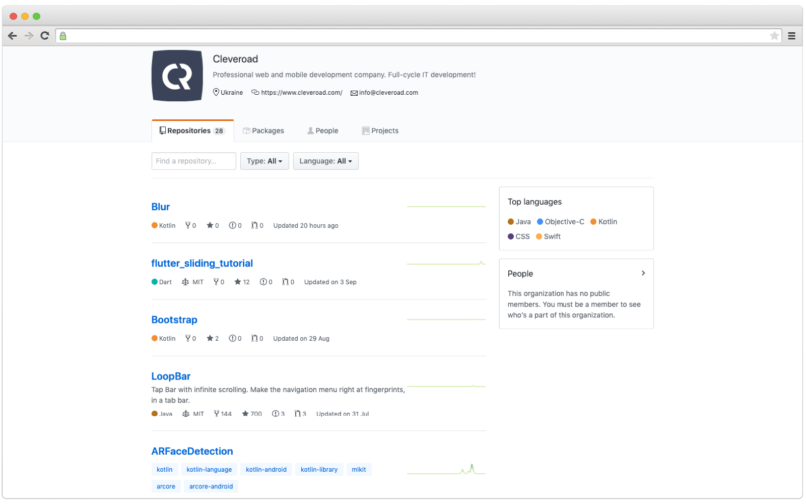Open the flutter_sliding_tutorial repository
Viewport: 806px width, 504px height.
[202, 263]
